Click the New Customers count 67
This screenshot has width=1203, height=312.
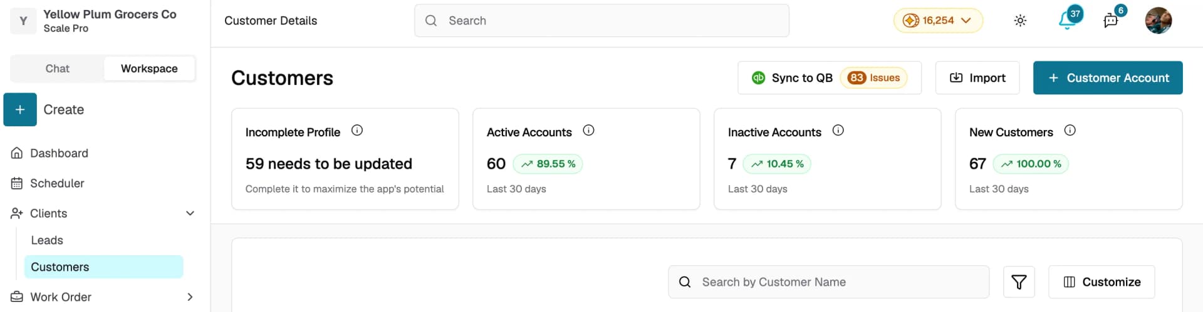tap(977, 164)
